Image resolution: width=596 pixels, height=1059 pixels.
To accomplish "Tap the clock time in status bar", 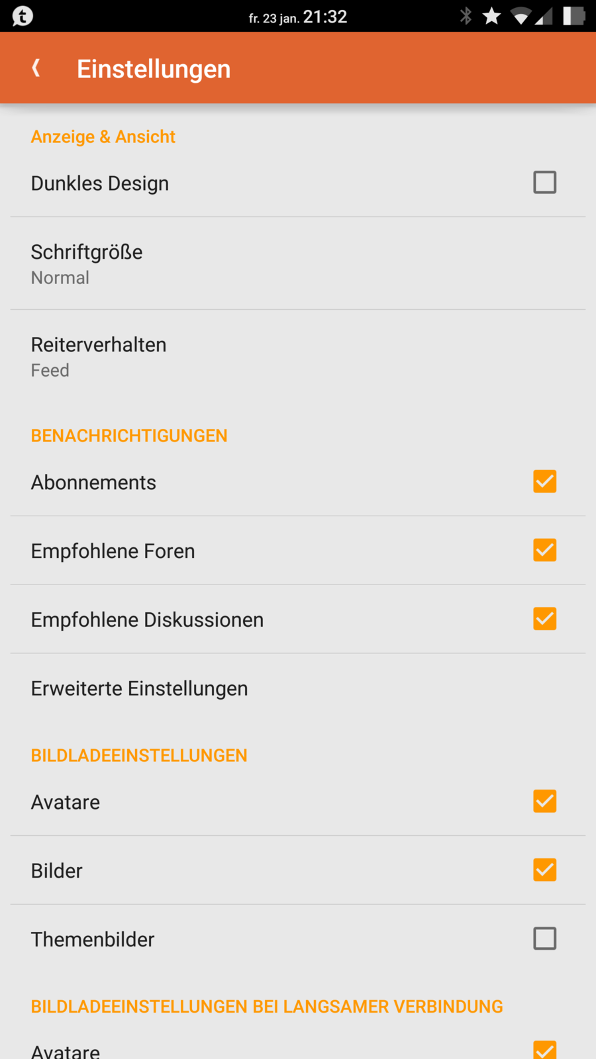I will tap(325, 17).
